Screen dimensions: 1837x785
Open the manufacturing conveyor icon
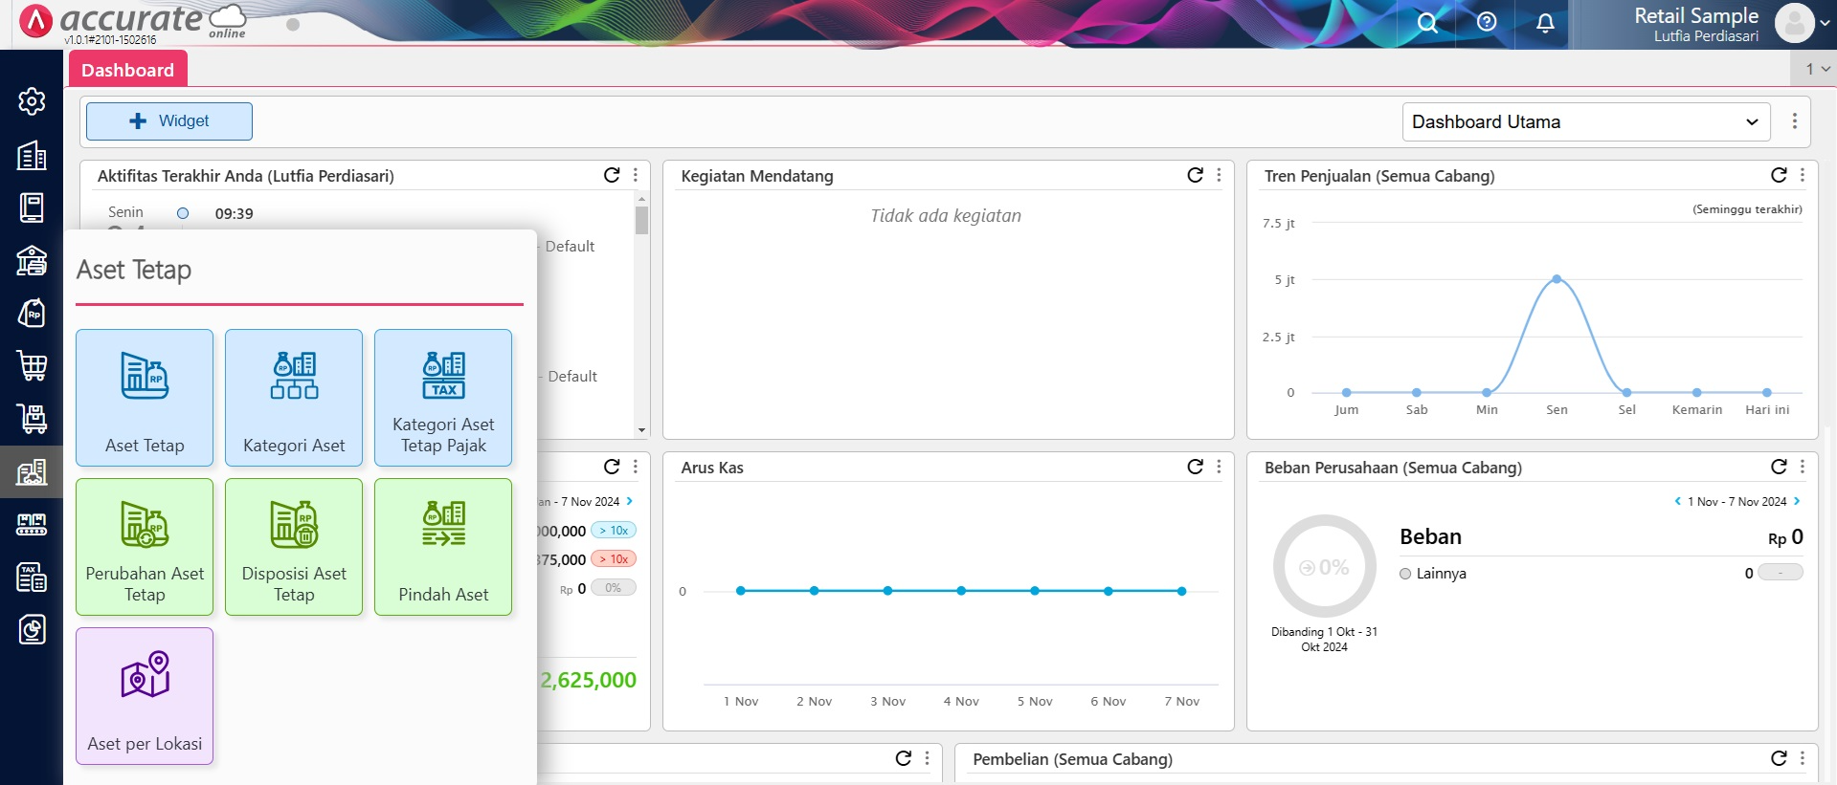click(32, 524)
